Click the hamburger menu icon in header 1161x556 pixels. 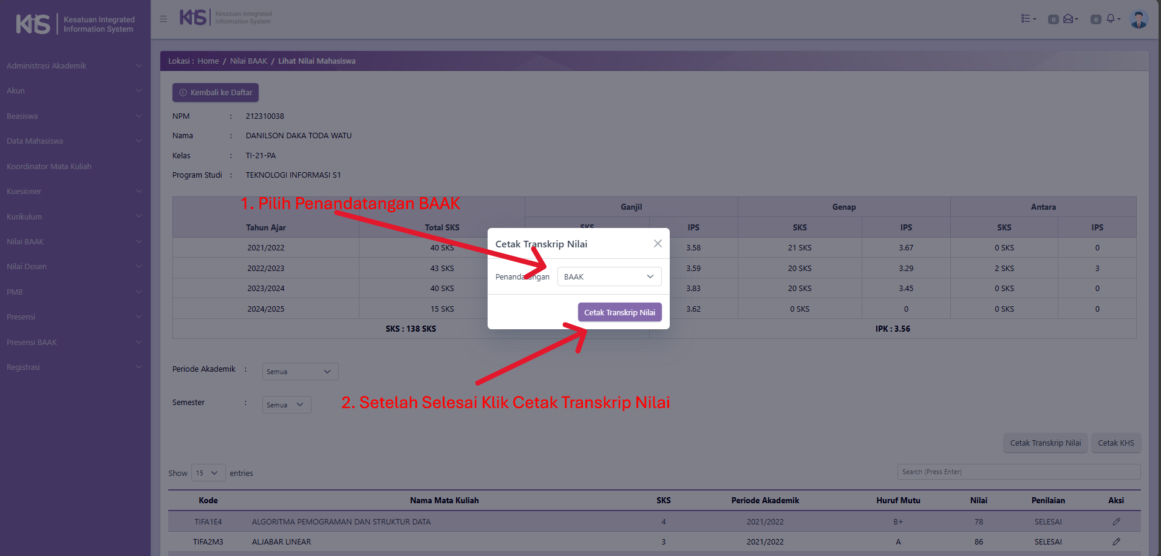point(163,19)
